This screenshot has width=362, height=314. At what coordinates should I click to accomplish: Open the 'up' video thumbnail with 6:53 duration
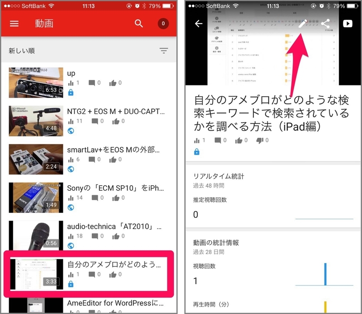tap(36, 83)
